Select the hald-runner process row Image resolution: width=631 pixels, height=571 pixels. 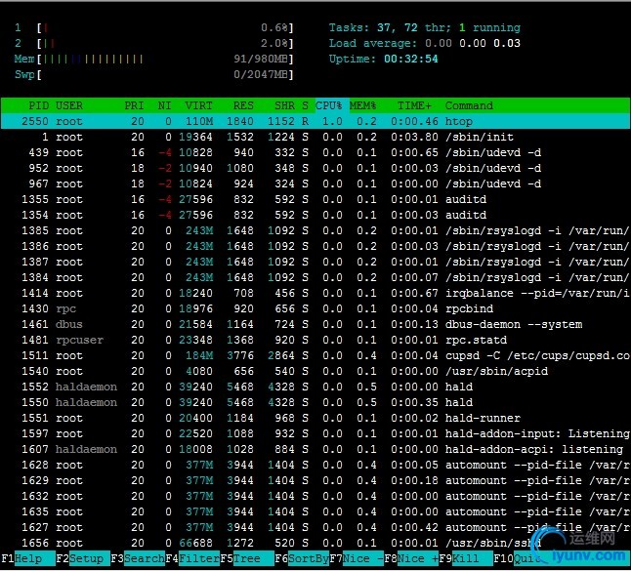click(315, 418)
